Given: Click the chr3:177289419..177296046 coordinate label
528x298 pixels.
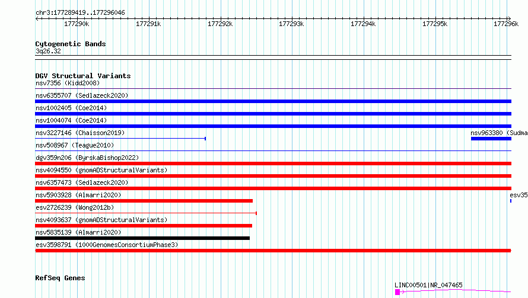Looking at the screenshot, I should tap(80, 12).
